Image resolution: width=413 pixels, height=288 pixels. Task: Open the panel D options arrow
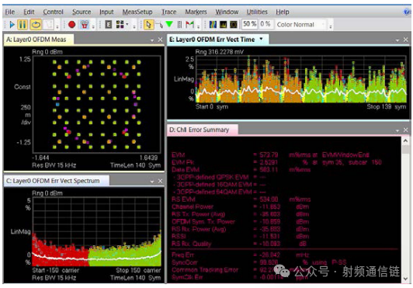coord(397,130)
